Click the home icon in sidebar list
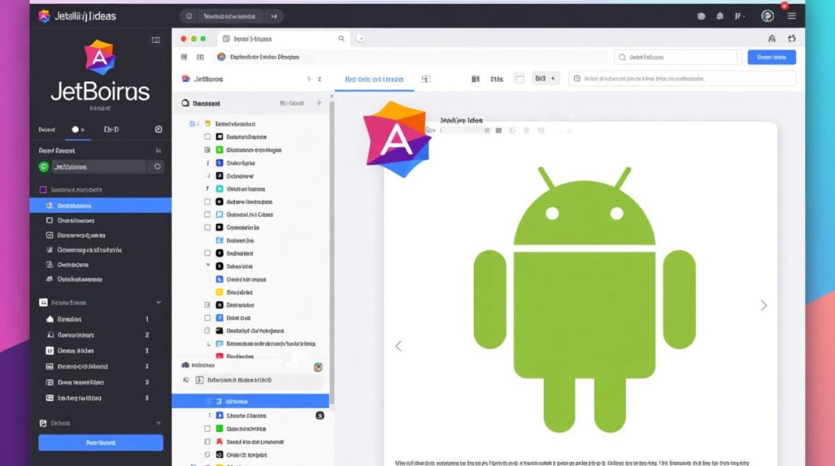Viewport: 835px width, 466px height. tap(50, 319)
